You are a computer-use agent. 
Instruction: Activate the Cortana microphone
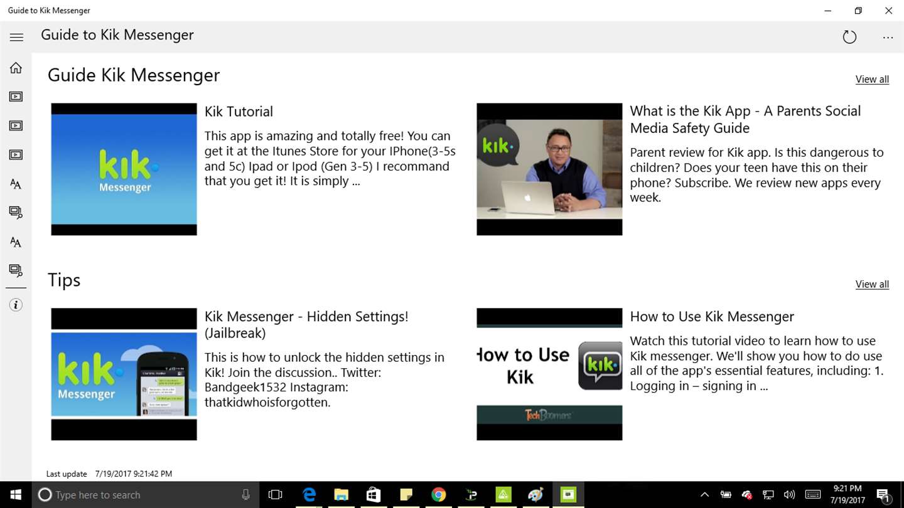(245, 495)
